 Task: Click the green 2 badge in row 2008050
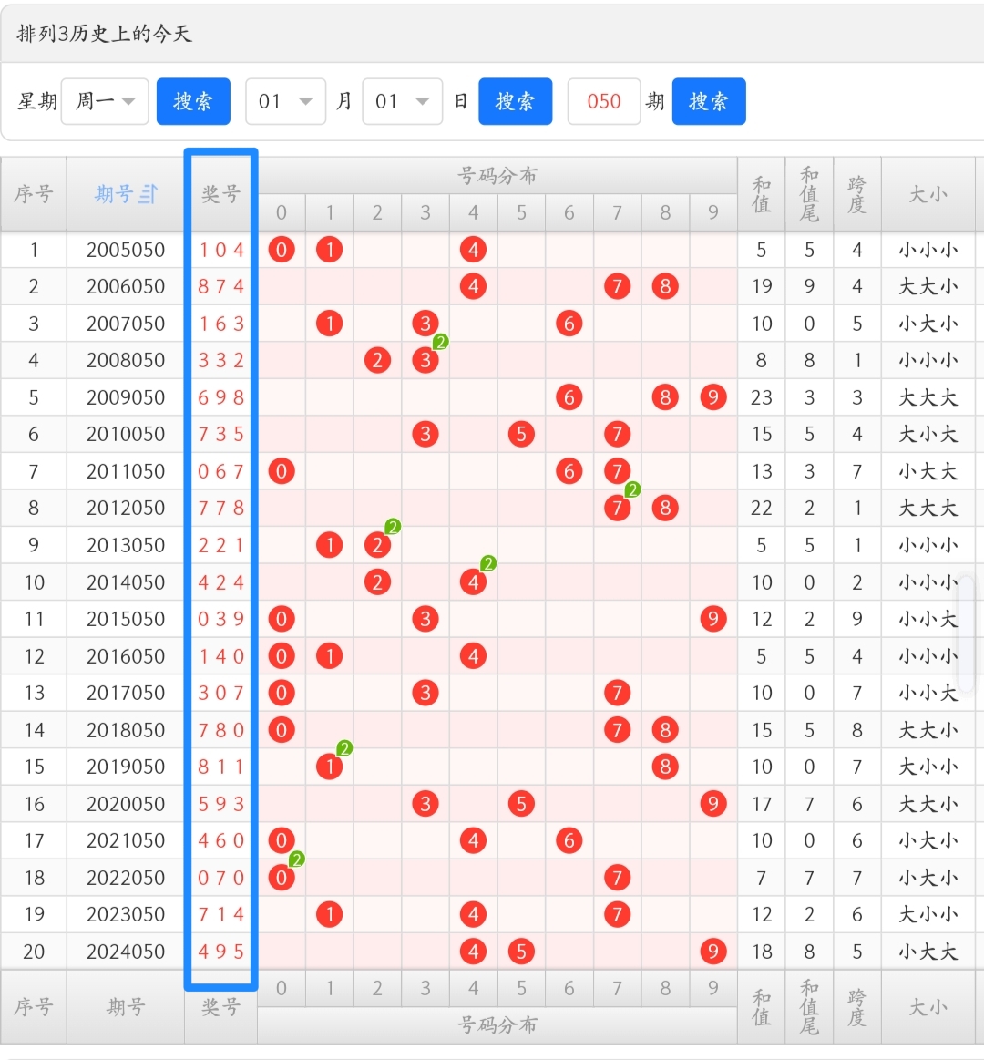click(x=441, y=342)
